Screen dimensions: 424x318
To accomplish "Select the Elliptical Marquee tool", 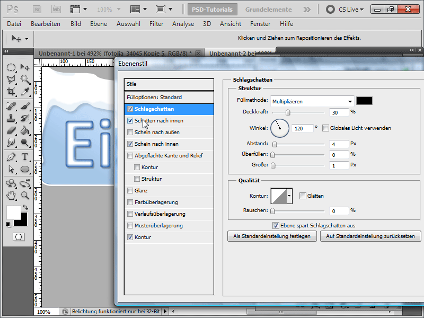I will 11,67.
